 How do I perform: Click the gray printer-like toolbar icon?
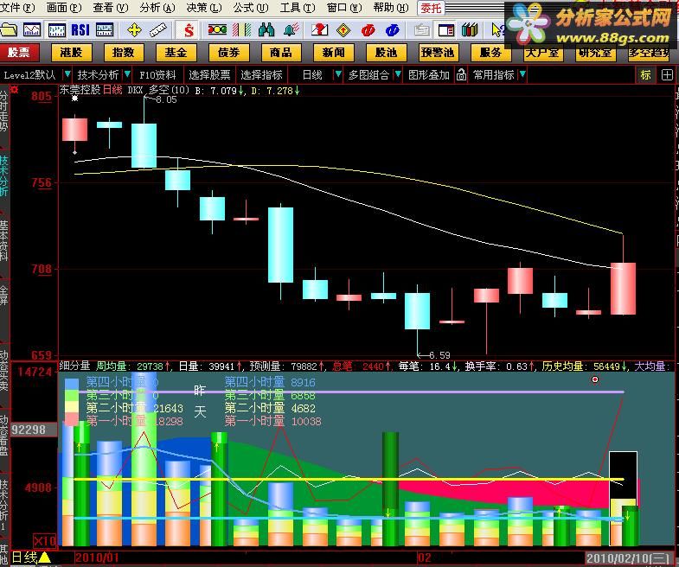pos(422,30)
